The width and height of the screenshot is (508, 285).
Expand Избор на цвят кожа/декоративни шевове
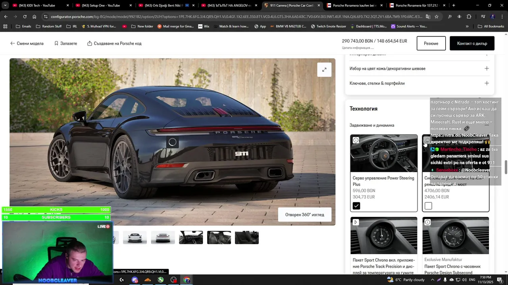tap(419, 68)
